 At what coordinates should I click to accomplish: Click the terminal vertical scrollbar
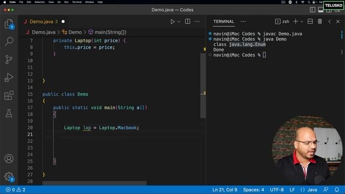click(x=342, y=52)
